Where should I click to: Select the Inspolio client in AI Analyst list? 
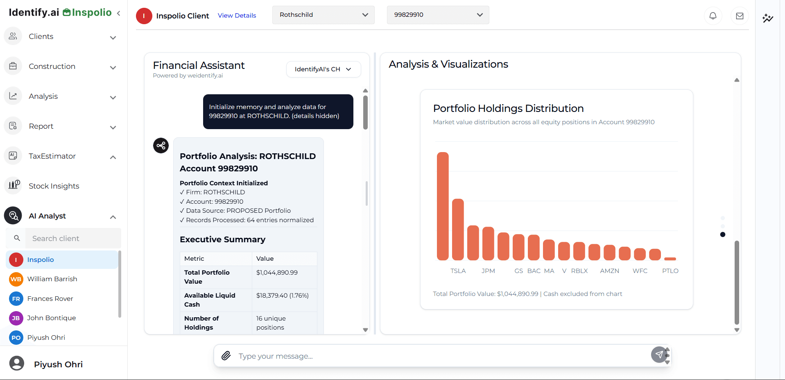click(x=41, y=259)
